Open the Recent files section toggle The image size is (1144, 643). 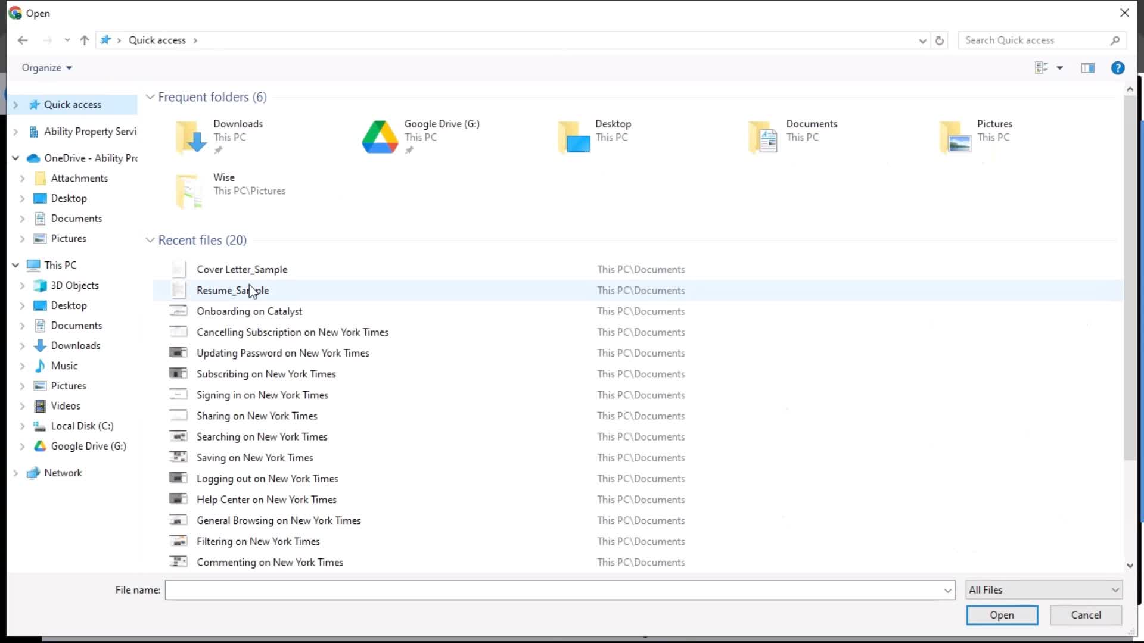(150, 239)
